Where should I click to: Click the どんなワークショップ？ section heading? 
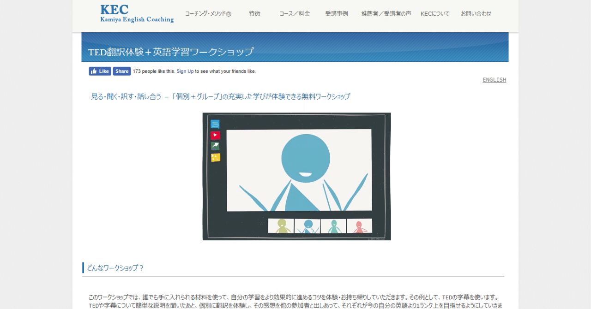click(x=115, y=267)
